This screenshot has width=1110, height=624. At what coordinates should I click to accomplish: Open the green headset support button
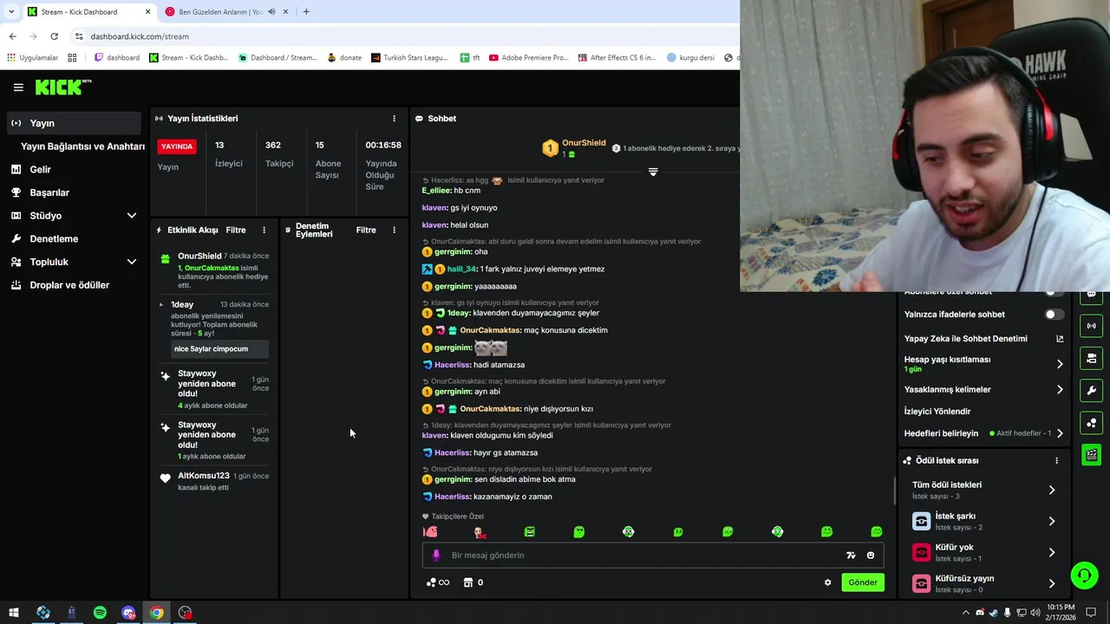(1083, 575)
